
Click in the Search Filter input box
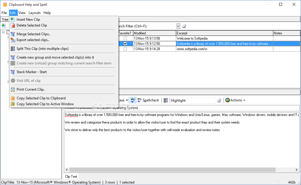click(162, 26)
